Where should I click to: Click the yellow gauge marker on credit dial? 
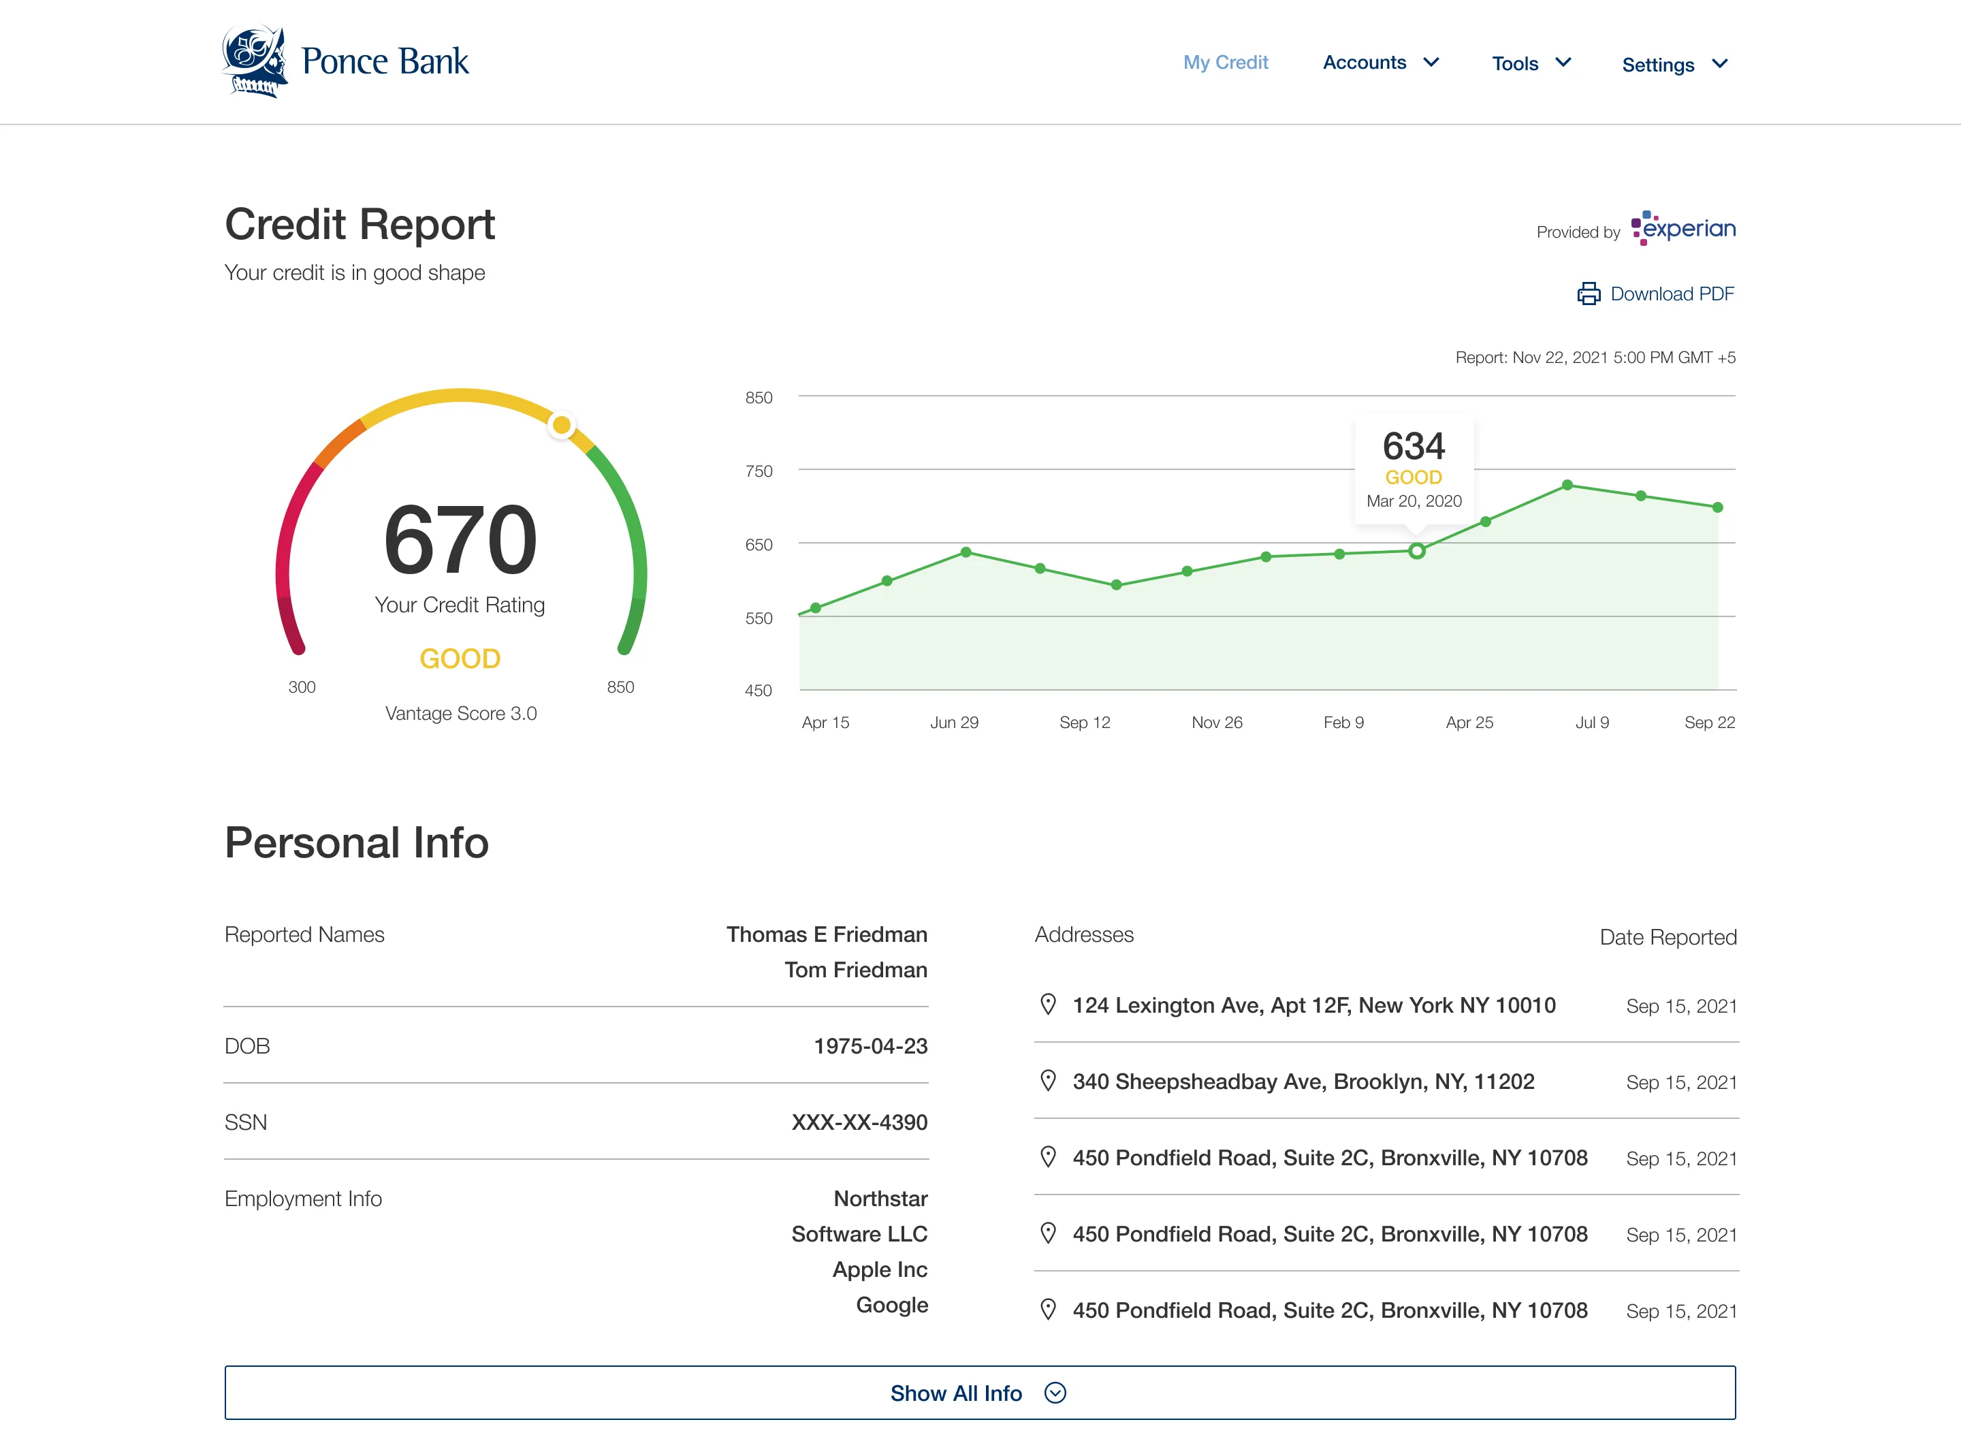pos(561,426)
